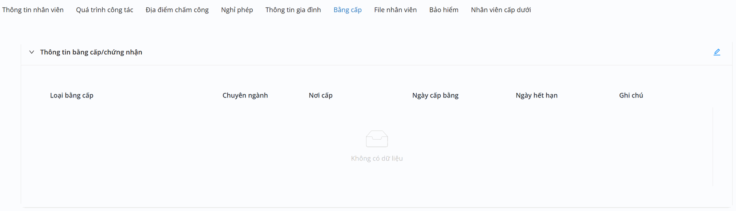This screenshot has width=736, height=211.
Task: Click the Loại bằng cấp column header
Action: [x=72, y=96]
